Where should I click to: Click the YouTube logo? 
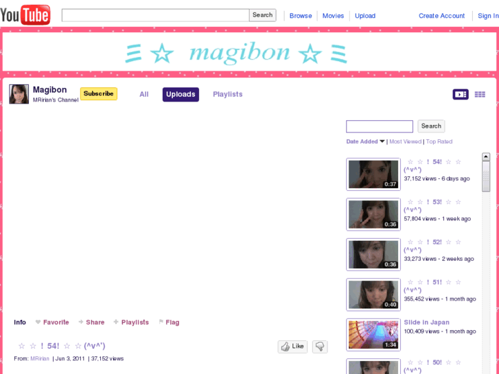pyautogui.click(x=25, y=14)
